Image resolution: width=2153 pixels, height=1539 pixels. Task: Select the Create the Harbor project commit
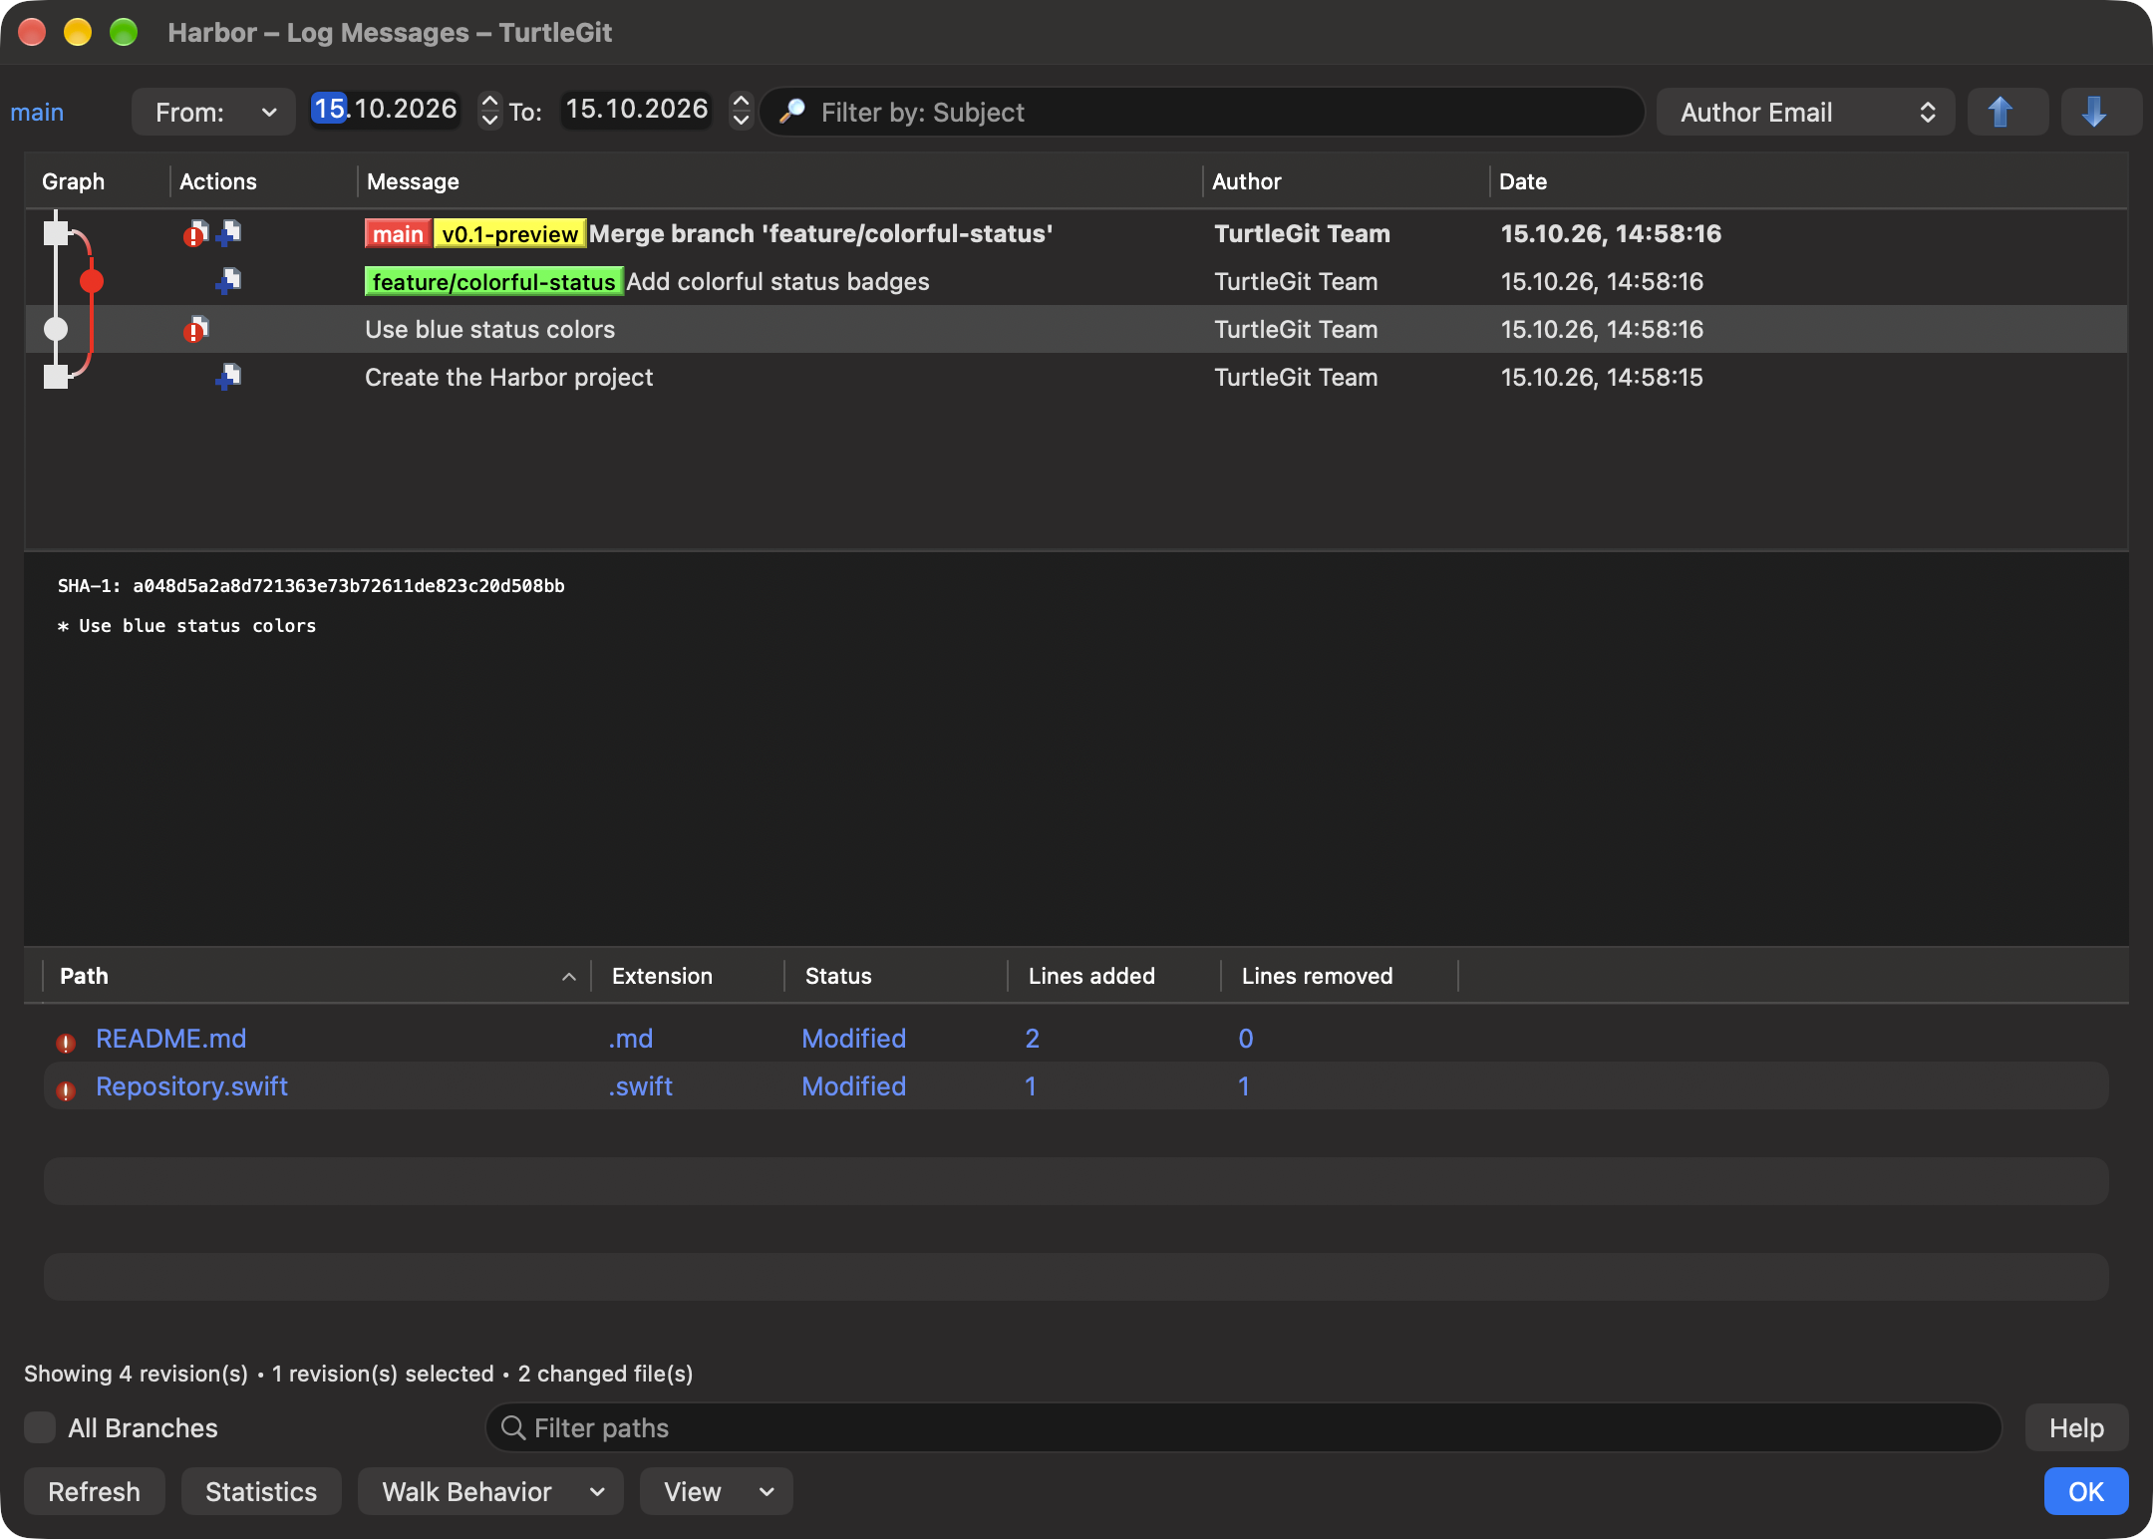pos(1076,377)
